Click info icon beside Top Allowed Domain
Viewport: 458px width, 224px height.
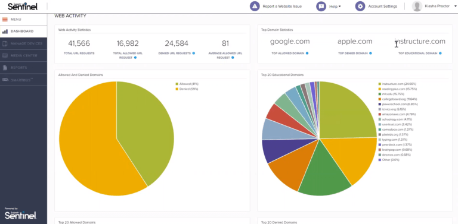click(307, 53)
